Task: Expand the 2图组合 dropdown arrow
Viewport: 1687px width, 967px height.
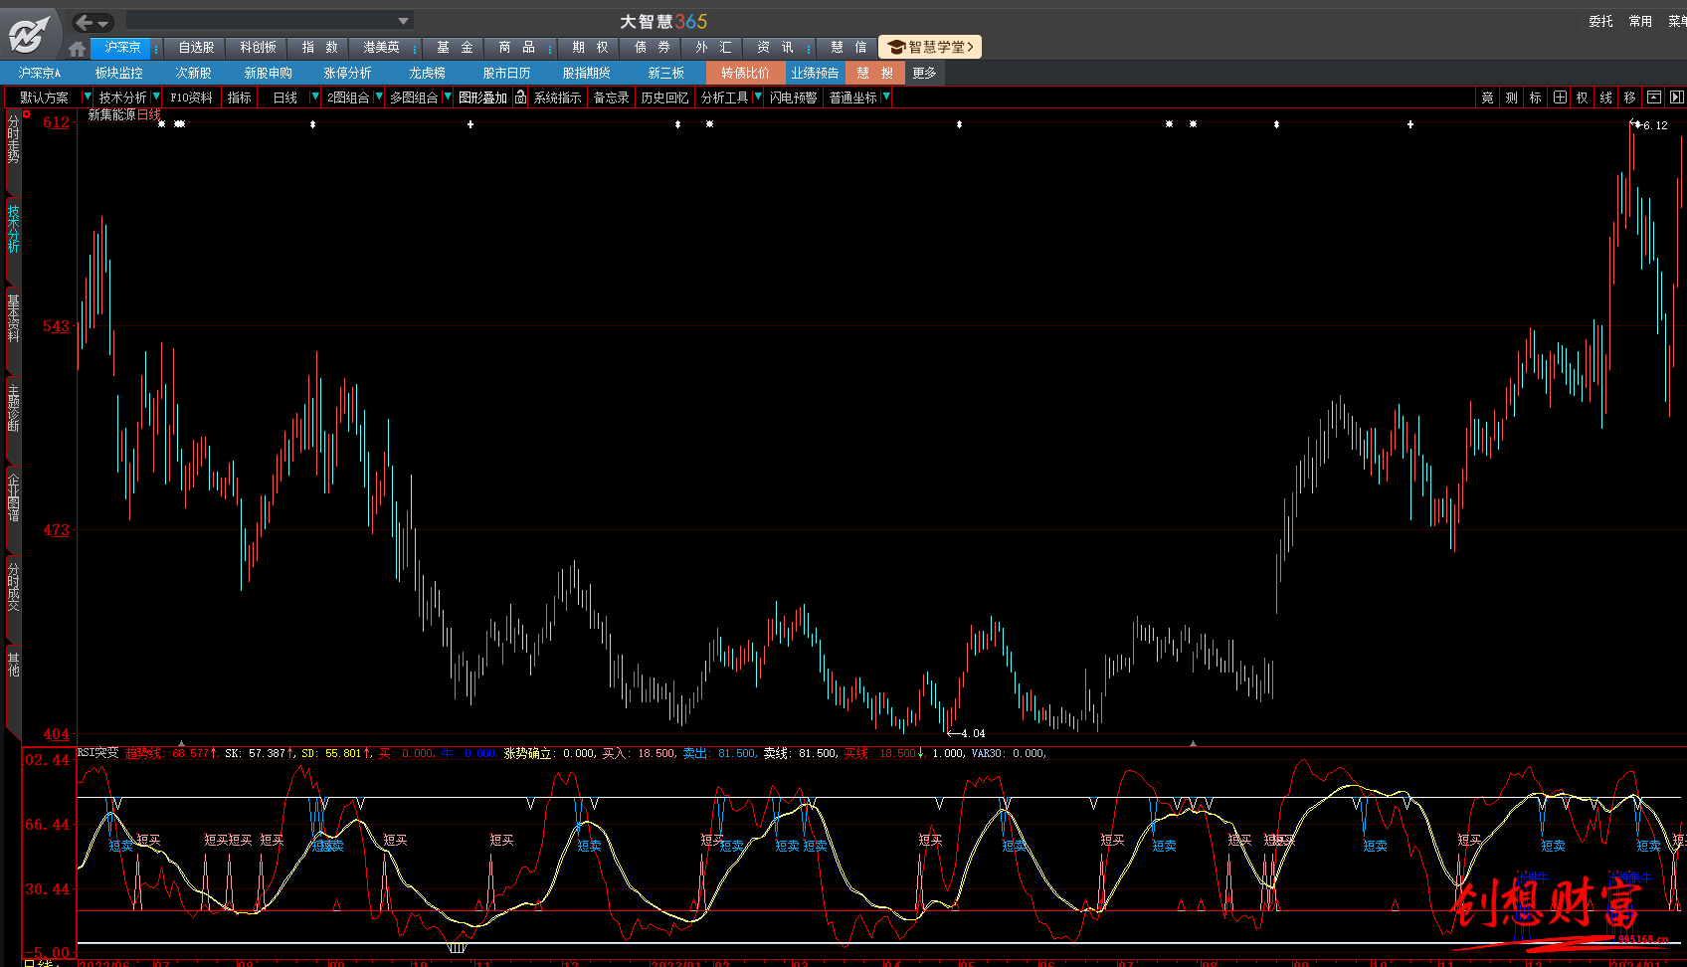Action: click(x=378, y=97)
